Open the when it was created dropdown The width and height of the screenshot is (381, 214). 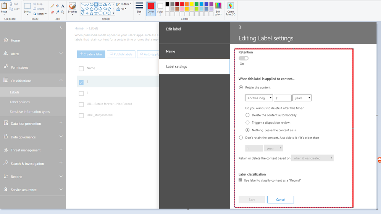tap(312, 158)
